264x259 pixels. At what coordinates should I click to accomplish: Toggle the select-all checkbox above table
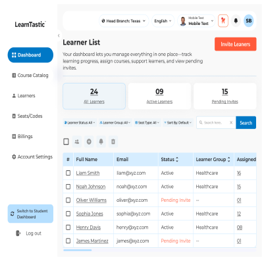[x=66, y=141]
